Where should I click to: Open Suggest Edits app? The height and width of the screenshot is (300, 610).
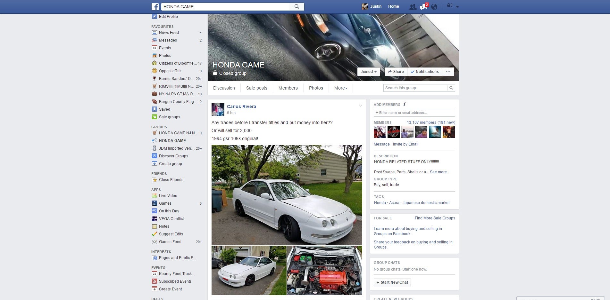[x=171, y=234]
